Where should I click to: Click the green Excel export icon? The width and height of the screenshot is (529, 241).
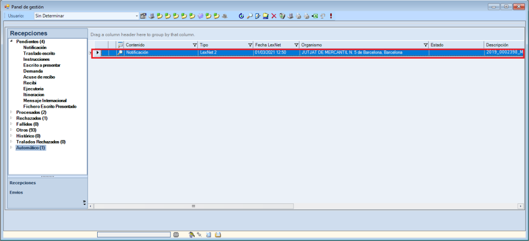click(315, 16)
